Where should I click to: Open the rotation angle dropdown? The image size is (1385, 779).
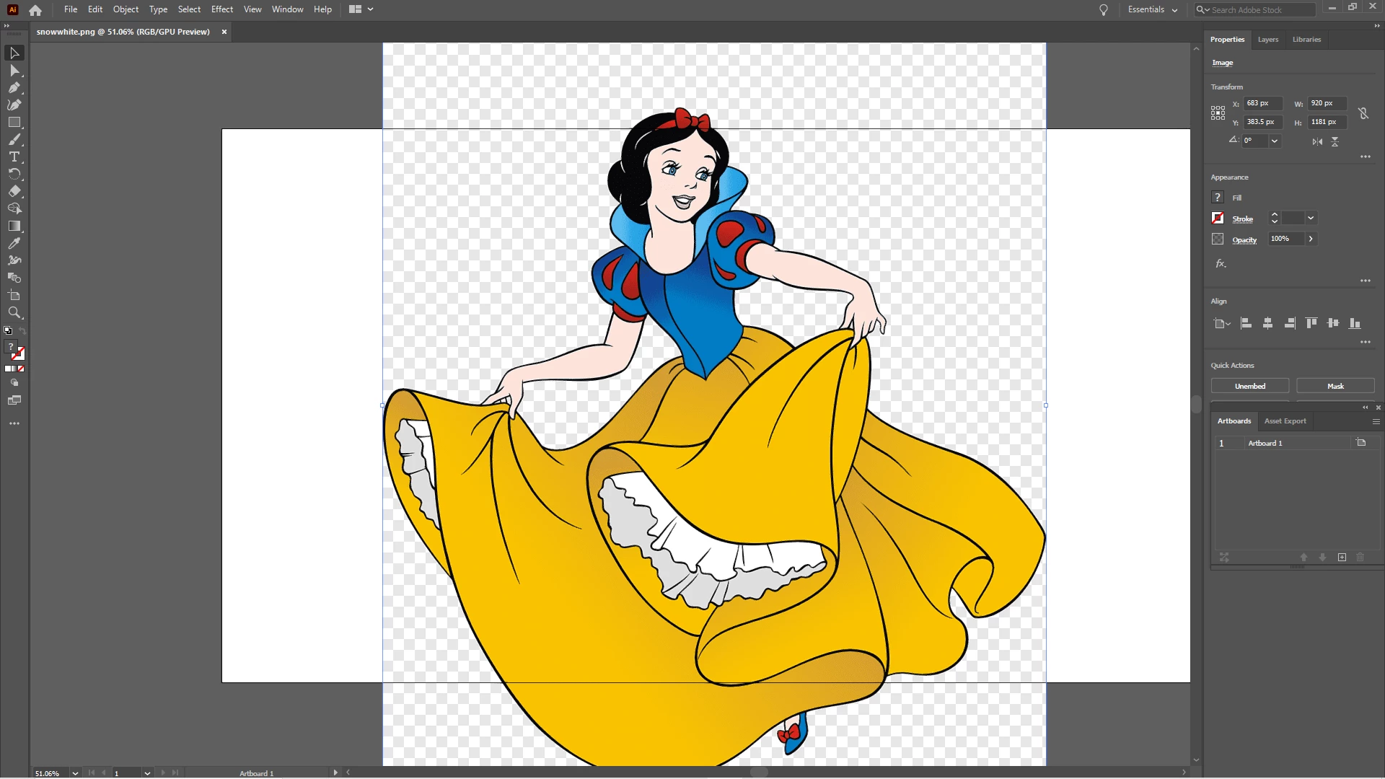point(1275,141)
